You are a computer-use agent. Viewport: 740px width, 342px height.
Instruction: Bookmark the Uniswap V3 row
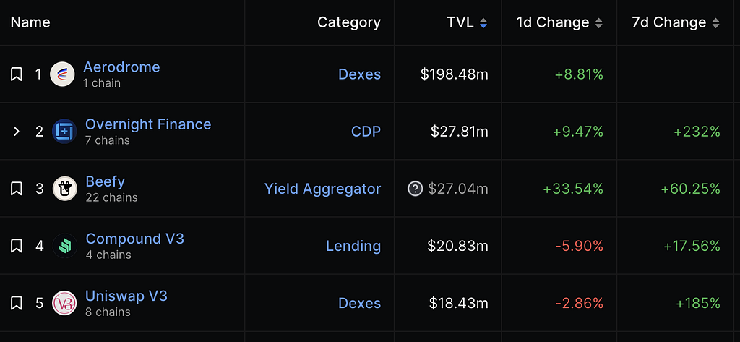tap(17, 303)
